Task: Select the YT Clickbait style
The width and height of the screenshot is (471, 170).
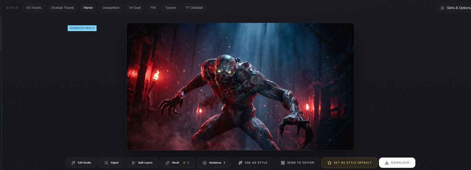Action: 194,8
